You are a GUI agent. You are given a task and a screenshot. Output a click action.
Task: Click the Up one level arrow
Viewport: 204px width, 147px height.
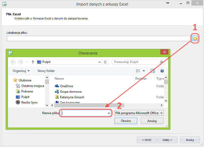(33, 62)
